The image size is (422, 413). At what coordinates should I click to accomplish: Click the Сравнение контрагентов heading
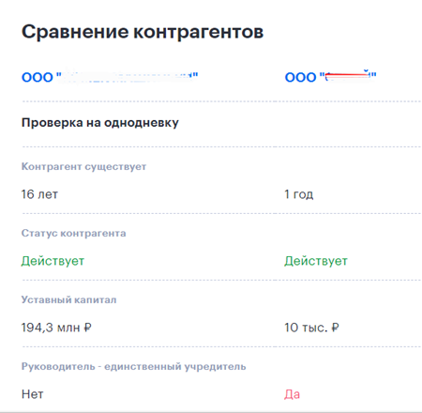point(143,32)
